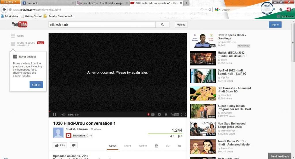The height and width of the screenshot is (159, 295).
Task: Toggle closed captions CC button
Action: (x=153, y=114)
